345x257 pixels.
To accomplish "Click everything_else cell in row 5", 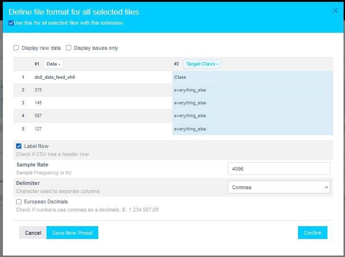I will pyautogui.click(x=190, y=129).
